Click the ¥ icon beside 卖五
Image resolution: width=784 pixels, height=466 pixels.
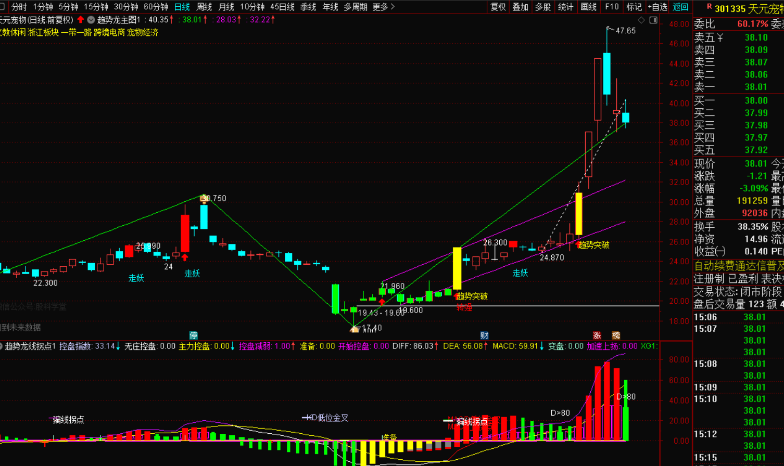coord(720,37)
